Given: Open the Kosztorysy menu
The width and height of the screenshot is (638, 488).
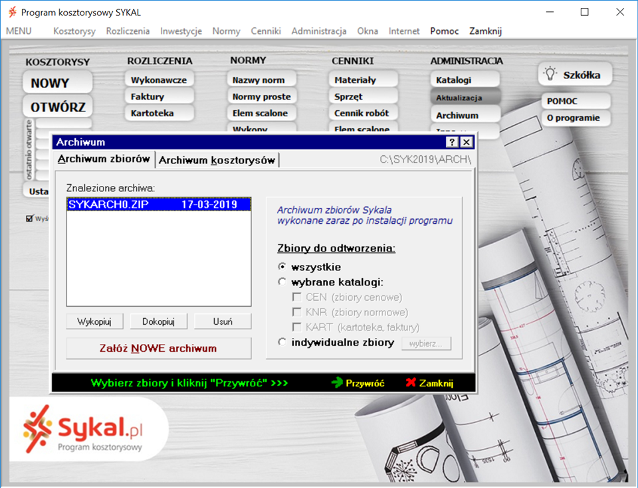Looking at the screenshot, I should (x=74, y=31).
